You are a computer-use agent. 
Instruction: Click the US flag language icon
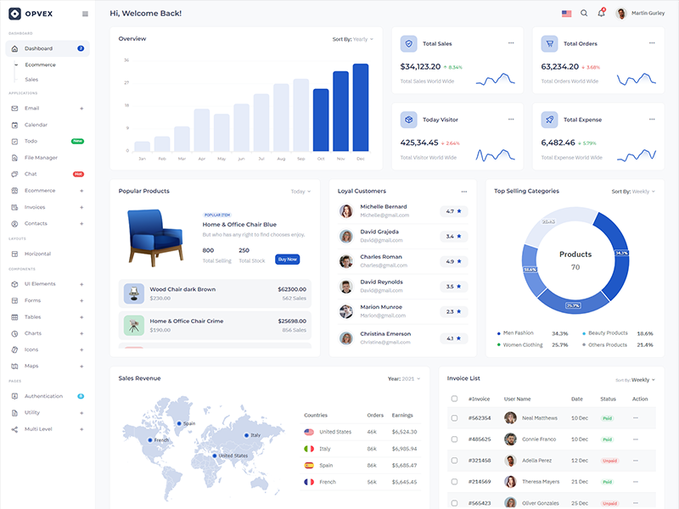click(566, 14)
